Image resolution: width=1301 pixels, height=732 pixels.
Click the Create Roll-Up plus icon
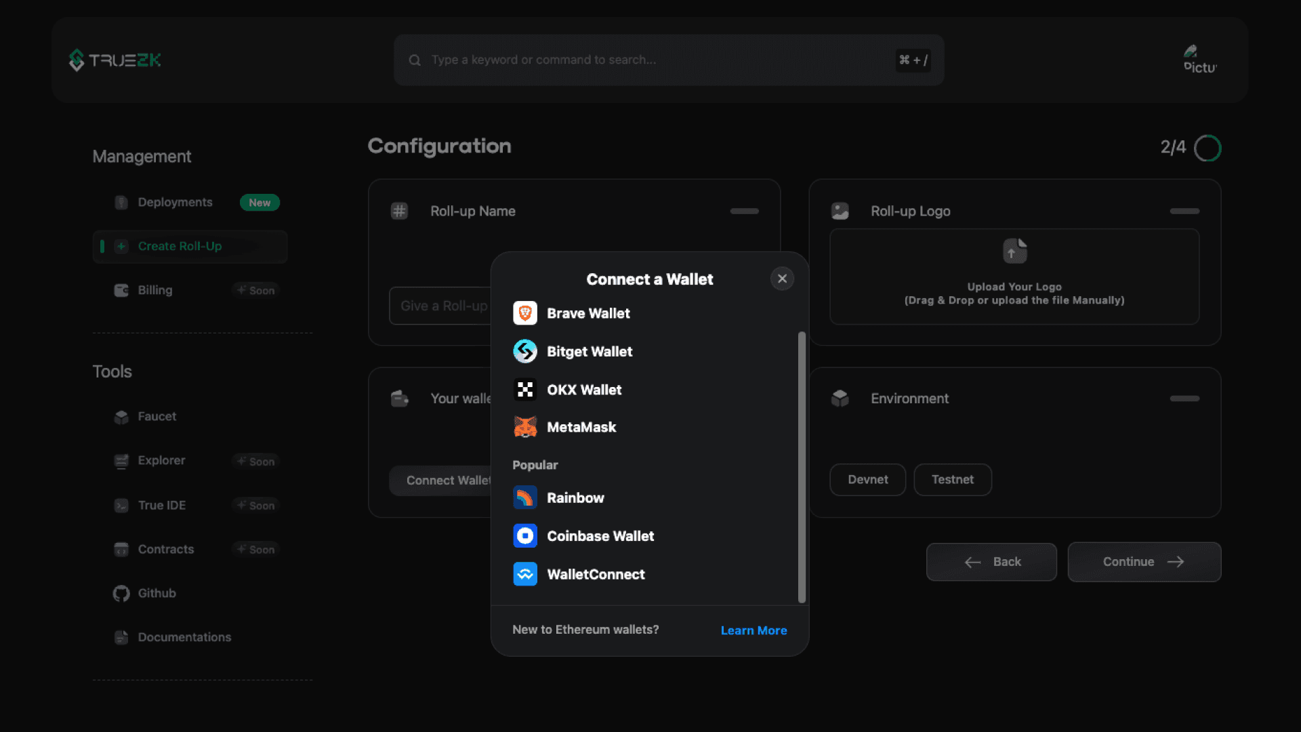click(121, 247)
